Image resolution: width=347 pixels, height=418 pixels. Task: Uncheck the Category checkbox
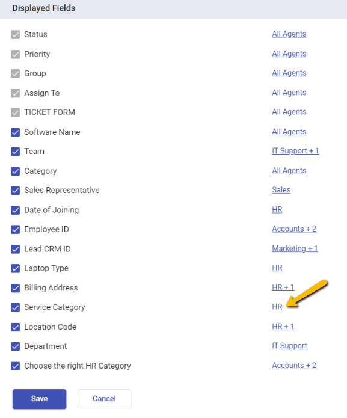pos(16,171)
